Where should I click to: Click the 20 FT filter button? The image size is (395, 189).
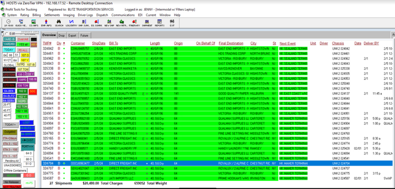[x=7, y=105]
